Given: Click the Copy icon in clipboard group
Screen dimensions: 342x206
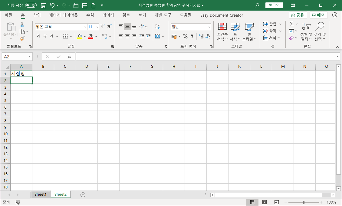Looking at the screenshot, I should point(22,31).
